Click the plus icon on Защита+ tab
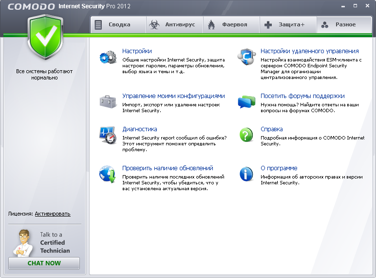This screenshot has width=376, height=278. (x=268, y=25)
